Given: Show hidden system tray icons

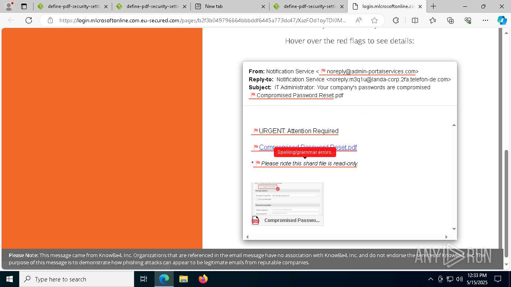Looking at the screenshot, I should 430,279.
